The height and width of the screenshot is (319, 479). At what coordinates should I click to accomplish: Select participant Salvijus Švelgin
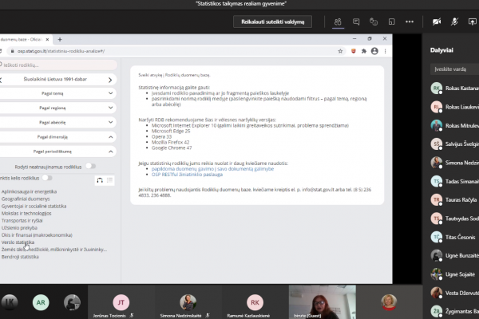coord(454,144)
